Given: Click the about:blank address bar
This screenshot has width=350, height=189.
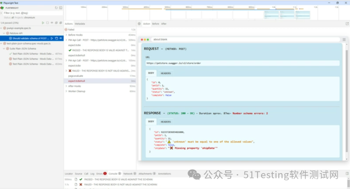Looking at the screenshot, I should 246,40.
